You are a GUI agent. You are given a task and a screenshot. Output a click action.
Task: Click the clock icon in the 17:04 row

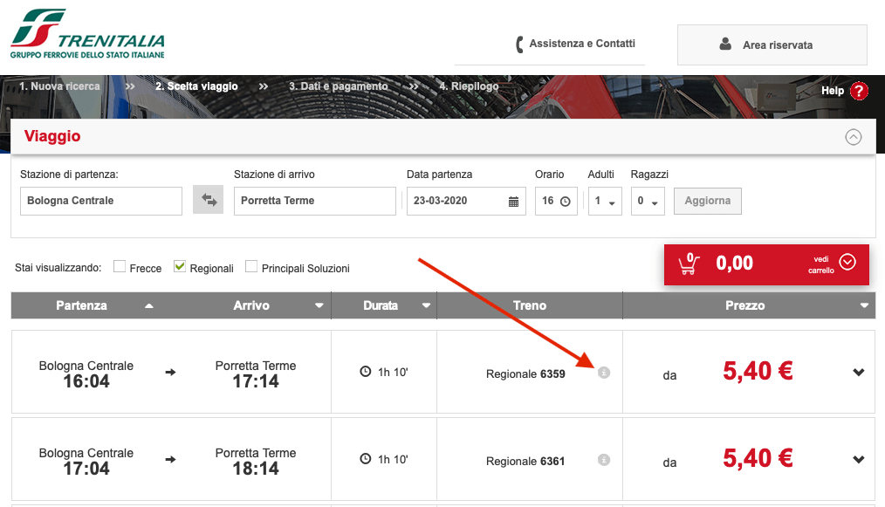[366, 459]
